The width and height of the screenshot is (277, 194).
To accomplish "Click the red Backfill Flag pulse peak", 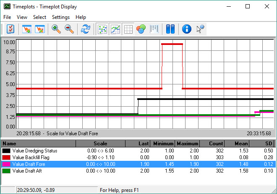I will tap(172, 44).
